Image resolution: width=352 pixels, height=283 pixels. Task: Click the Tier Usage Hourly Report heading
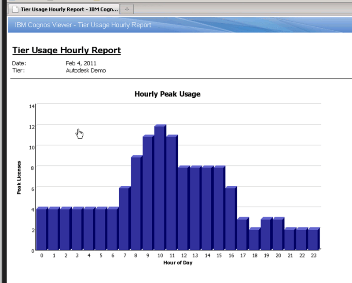pyautogui.click(x=66, y=50)
